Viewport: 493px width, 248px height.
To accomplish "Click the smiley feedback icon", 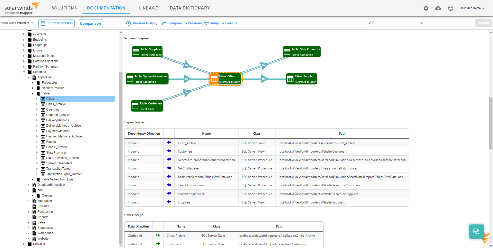I will [x=451, y=8].
